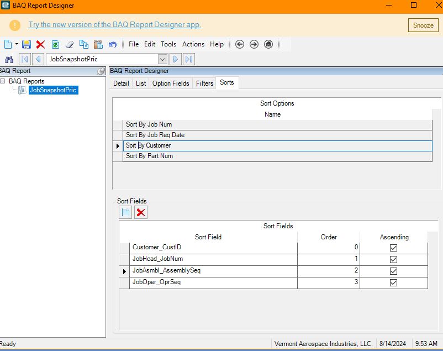Click the Save icon in toolbar
Viewport: 443px width, 351px height.
click(26, 44)
